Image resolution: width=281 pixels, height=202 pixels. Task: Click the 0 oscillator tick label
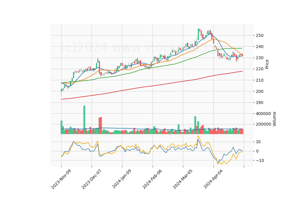click(x=257, y=151)
